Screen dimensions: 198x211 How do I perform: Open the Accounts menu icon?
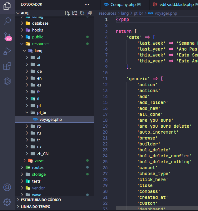tap(7, 187)
